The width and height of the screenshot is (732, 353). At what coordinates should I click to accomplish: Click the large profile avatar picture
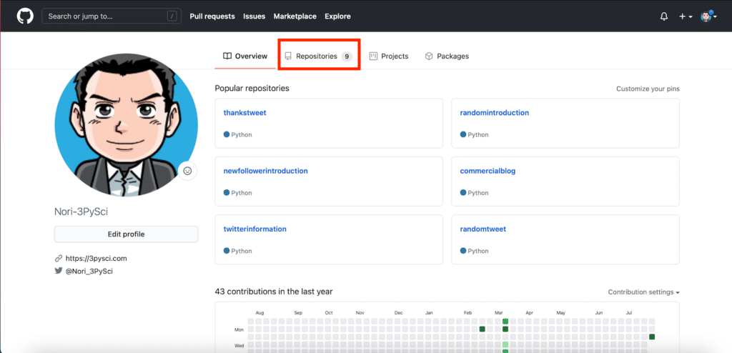click(x=126, y=125)
